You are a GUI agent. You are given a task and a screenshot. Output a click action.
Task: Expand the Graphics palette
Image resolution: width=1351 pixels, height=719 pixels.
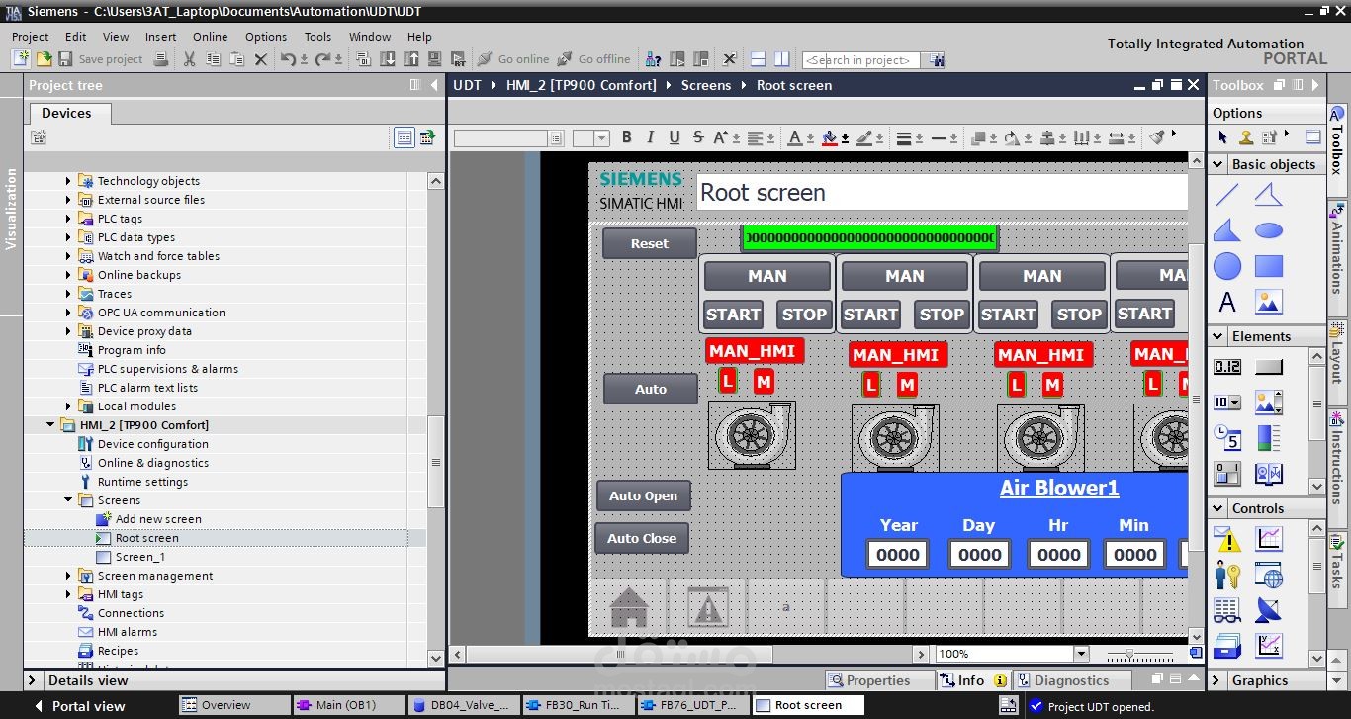[x=1217, y=680]
